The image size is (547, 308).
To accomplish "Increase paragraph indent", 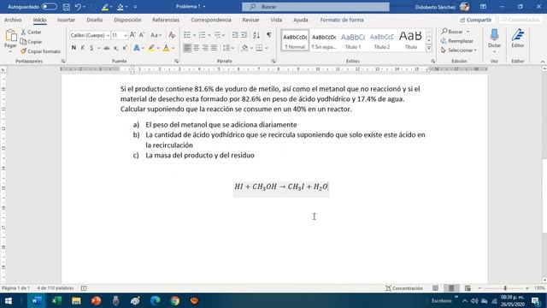I will point(244,35).
